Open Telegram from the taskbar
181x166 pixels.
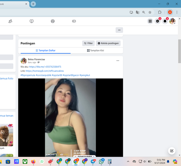tap(93, 162)
